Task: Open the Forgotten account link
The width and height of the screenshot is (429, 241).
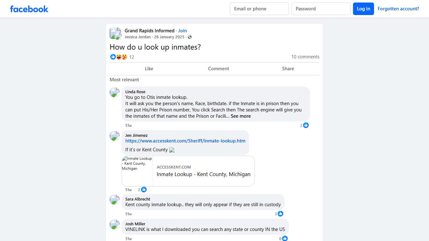Action: 398,9
